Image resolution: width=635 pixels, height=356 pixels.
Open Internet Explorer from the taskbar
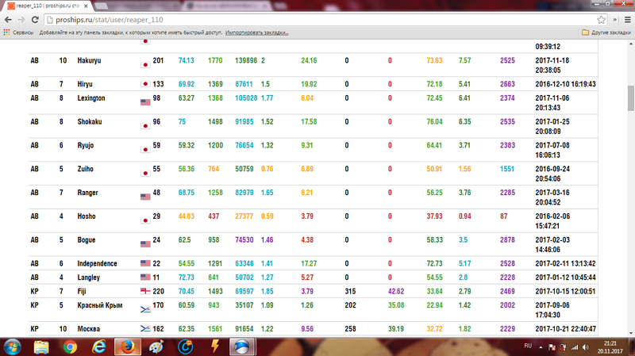[99, 346]
